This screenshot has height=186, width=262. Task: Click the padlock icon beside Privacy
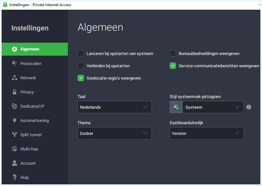(15, 92)
